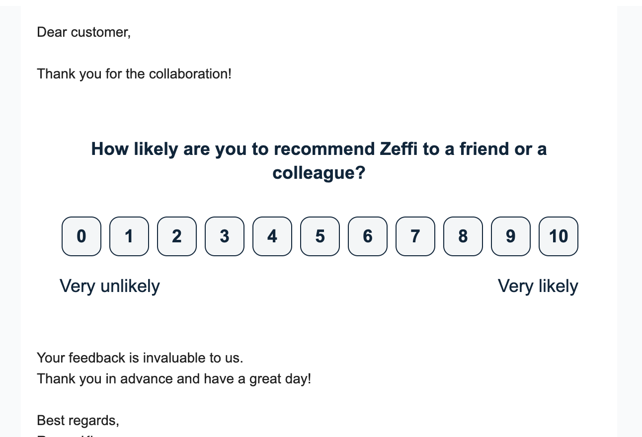Click the "Best regards," sign-off
Screen dimensions: 642x437
78,421
